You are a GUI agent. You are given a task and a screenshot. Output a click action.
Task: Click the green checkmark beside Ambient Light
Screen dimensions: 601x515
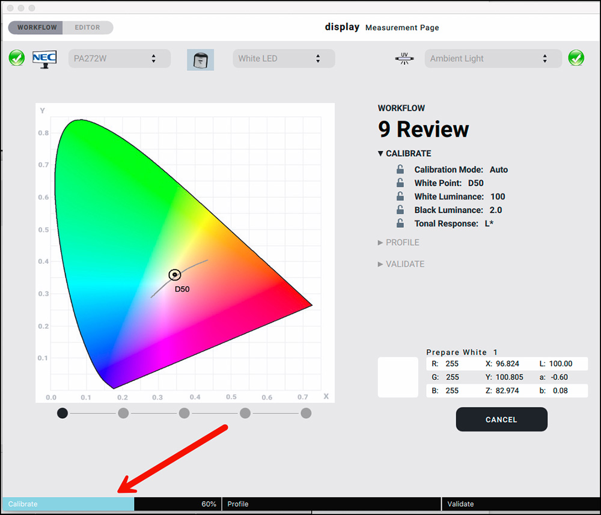click(576, 58)
